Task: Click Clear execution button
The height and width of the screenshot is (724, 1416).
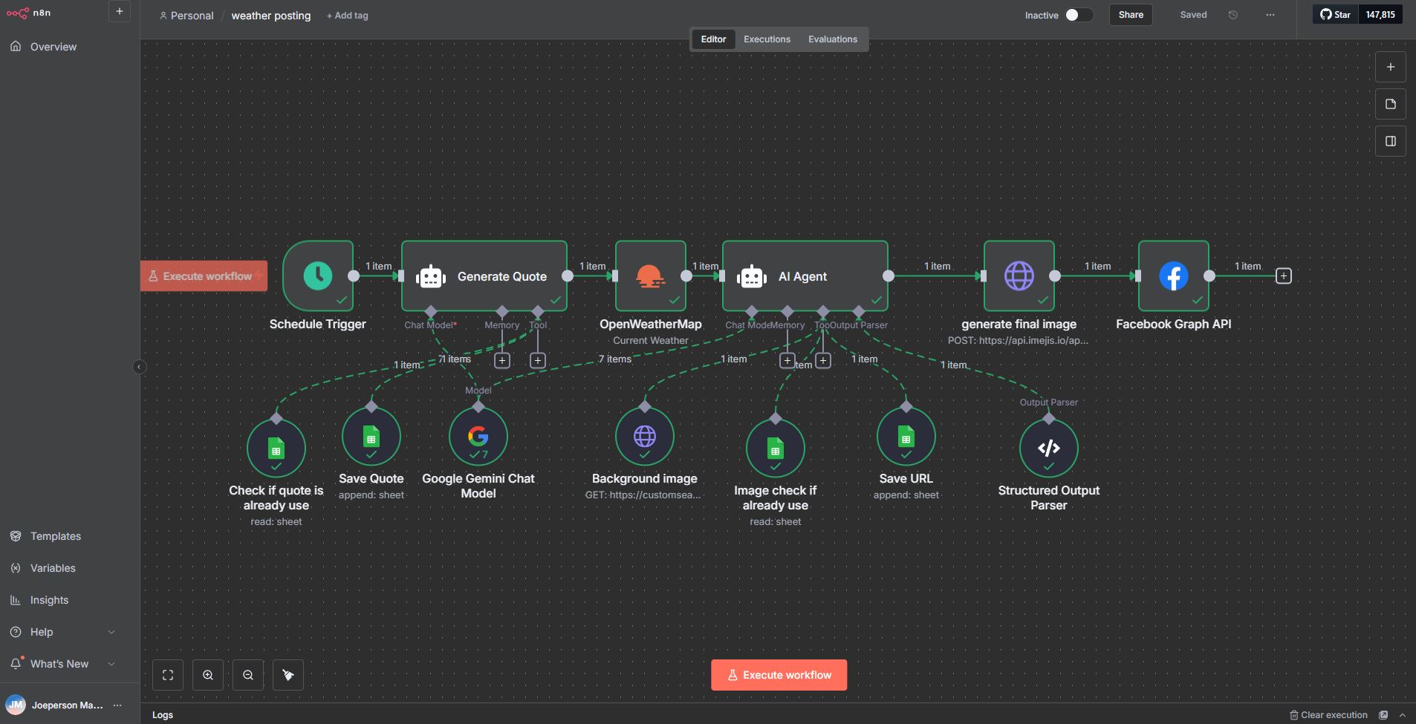Action: tap(1328, 715)
